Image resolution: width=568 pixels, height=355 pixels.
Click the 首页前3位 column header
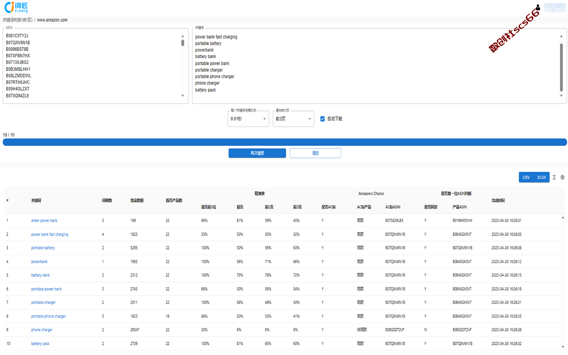209,207
